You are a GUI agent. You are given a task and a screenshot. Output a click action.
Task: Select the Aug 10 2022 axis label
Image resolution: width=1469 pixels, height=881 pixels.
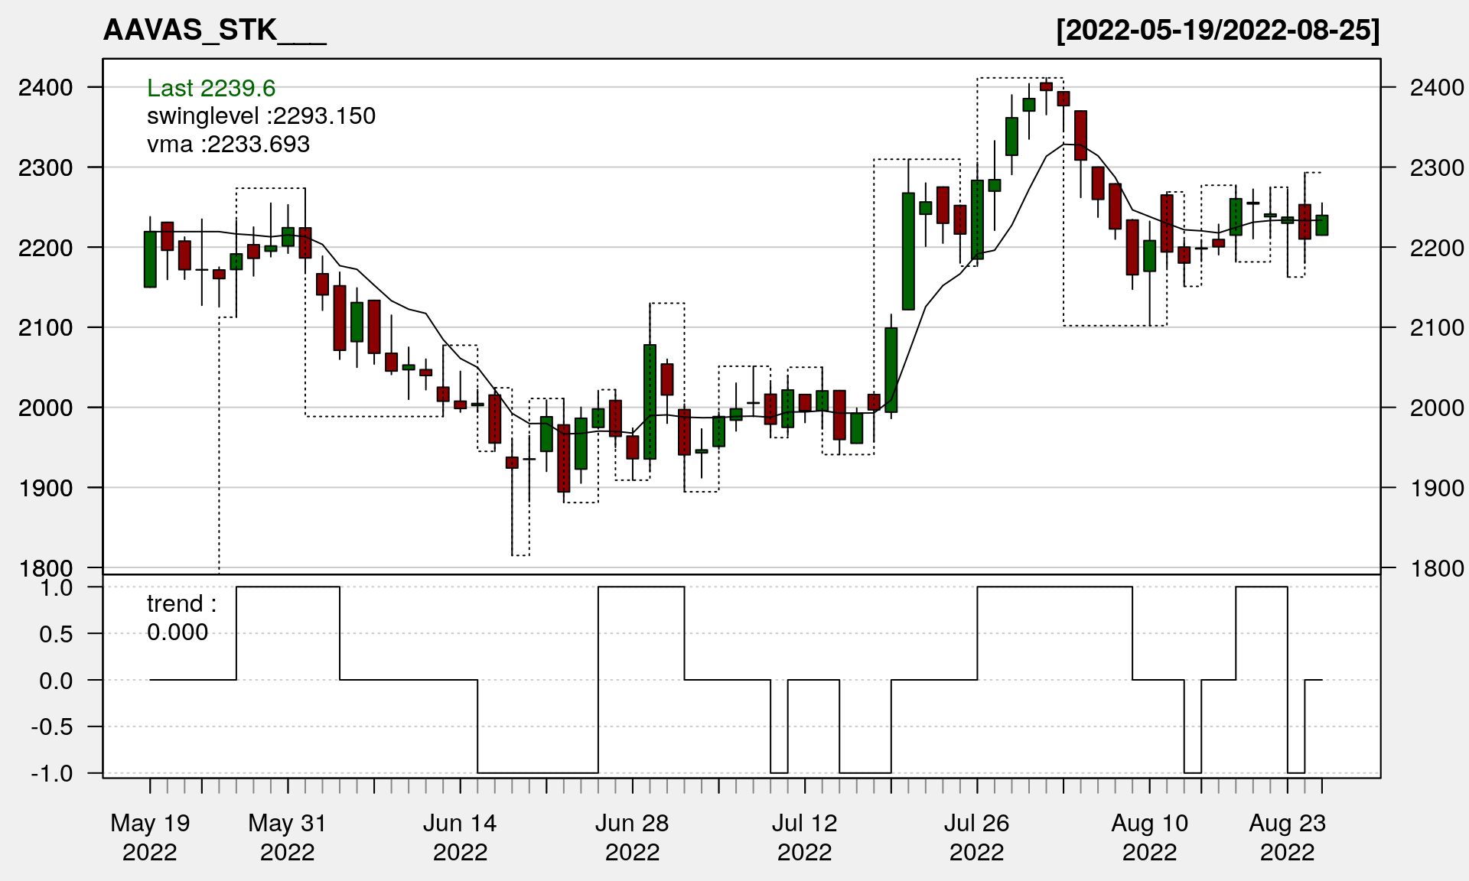tap(1149, 837)
